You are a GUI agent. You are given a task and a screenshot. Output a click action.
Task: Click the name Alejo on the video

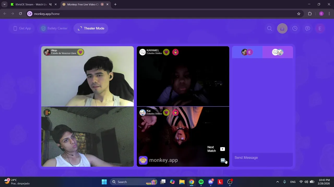(x=54, y=50)
